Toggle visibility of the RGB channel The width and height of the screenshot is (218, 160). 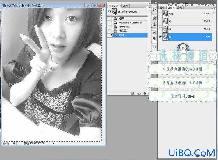coord(160,14)
